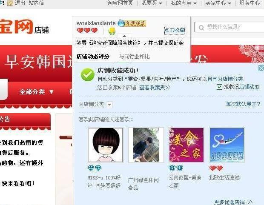Click the green success checkmark icon

click(x=88, y=75)
